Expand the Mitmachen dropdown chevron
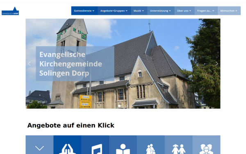This screenshot has width=246, height=154. (236, 11)
